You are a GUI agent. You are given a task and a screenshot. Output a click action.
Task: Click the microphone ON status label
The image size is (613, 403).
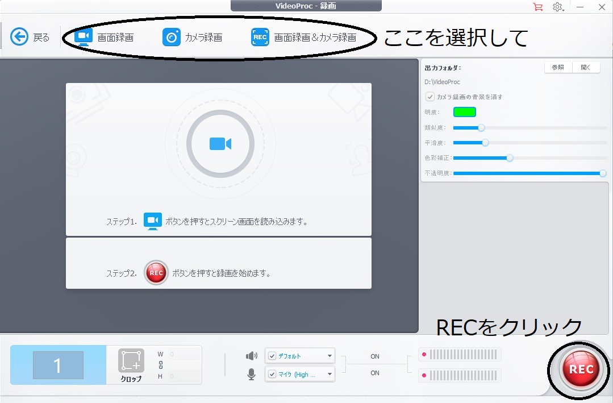[375, 373]
